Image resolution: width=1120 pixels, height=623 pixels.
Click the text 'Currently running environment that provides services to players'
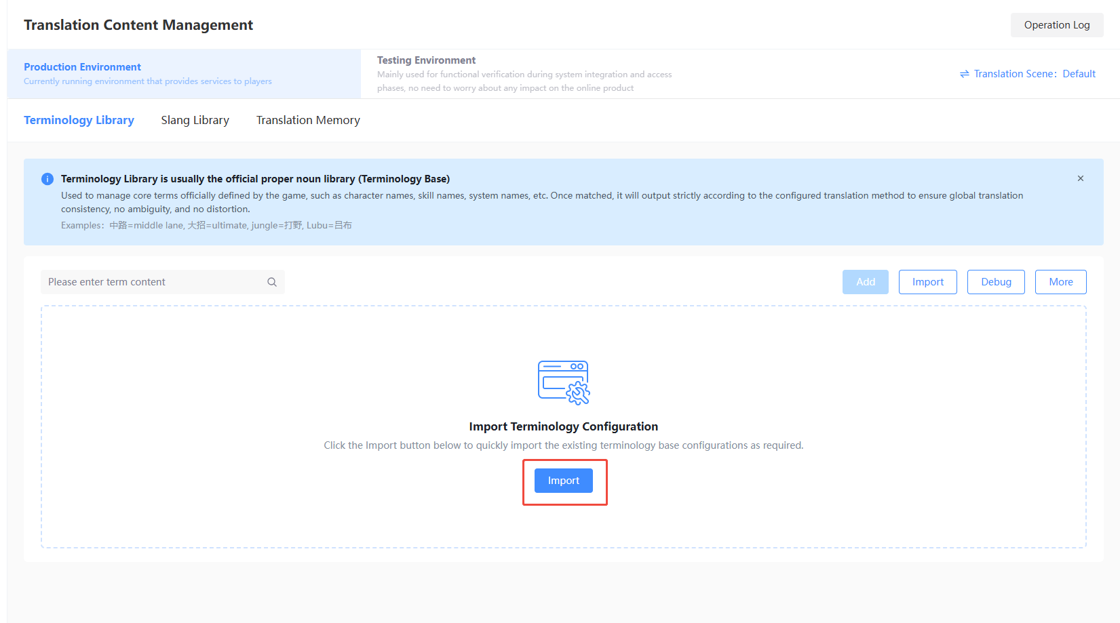148,81
